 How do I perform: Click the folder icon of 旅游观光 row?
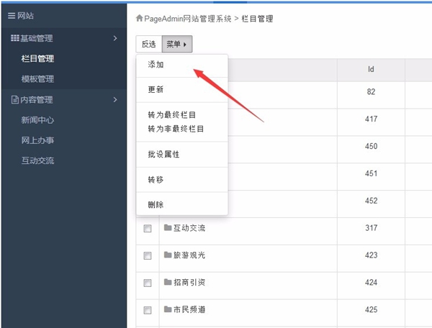[x=168, y=255]
